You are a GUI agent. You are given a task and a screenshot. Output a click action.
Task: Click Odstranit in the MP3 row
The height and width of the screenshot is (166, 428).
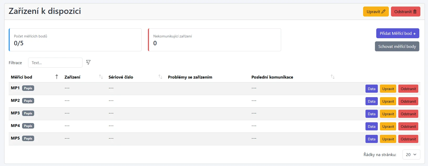[x=408, y=114]
